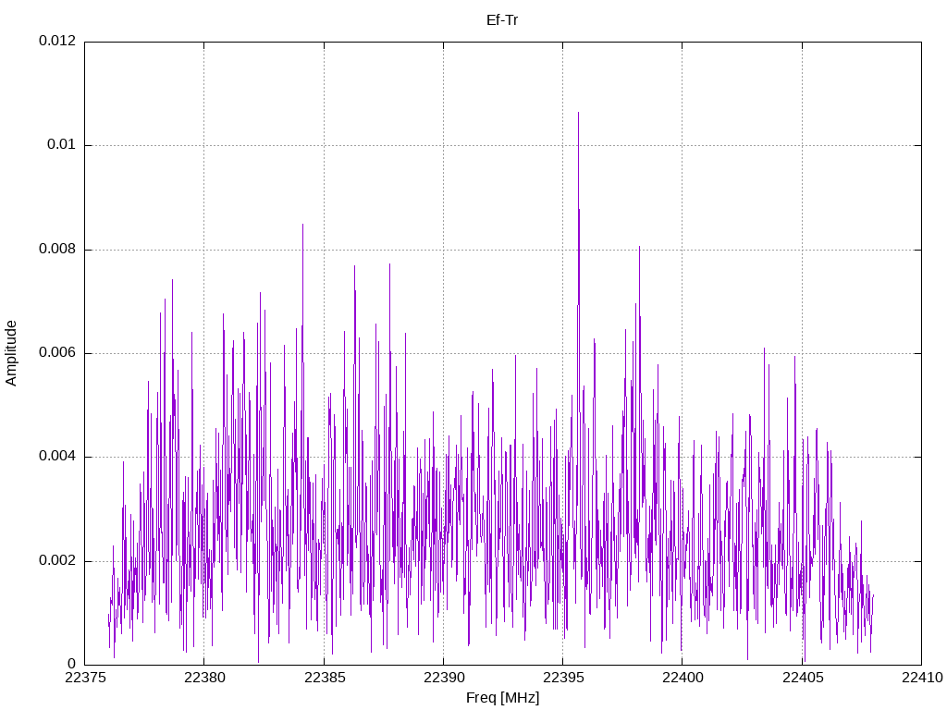Click the 0.004 y-axis tick label
The height and width of the screenshot is (710, 947).
pyautogui.click(x=57, y=457)
